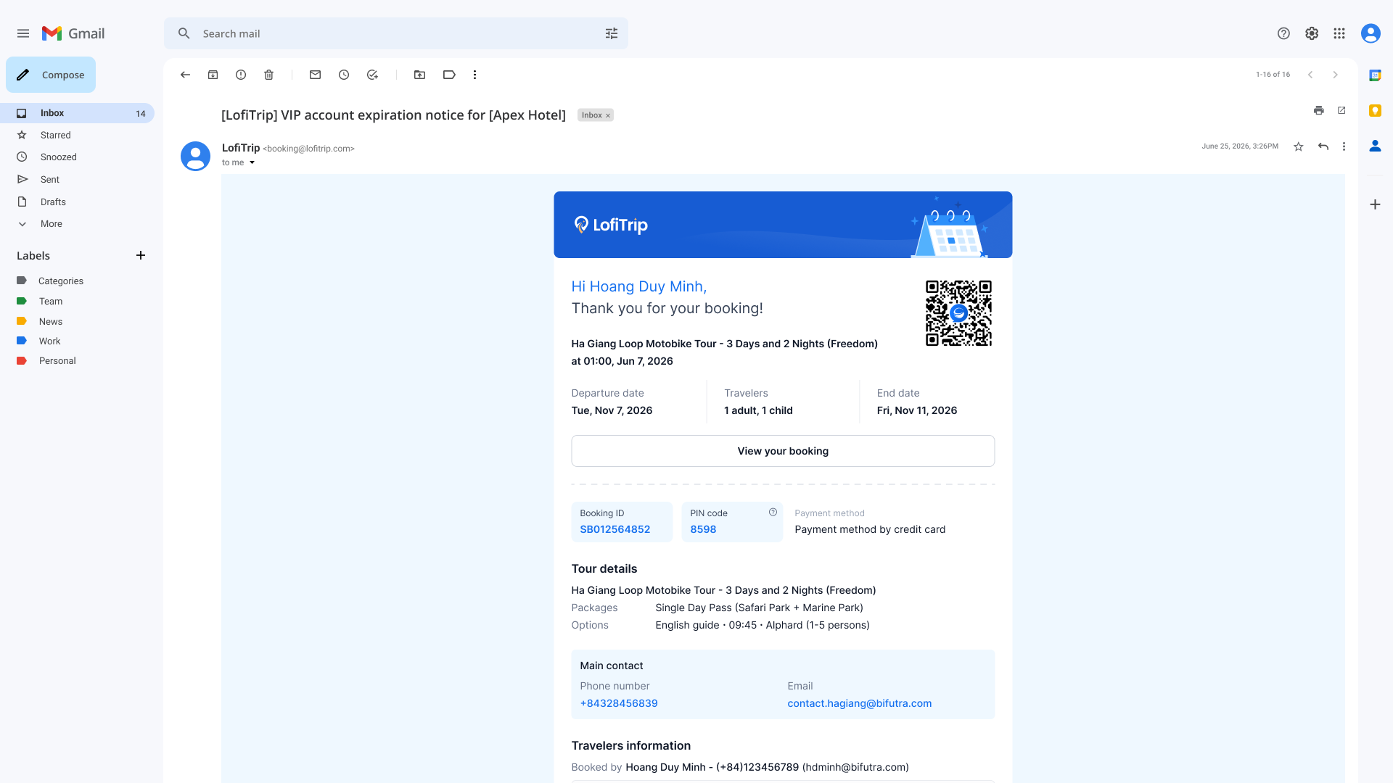
Task: Open the Help support icon
Action: point(1283,33)
